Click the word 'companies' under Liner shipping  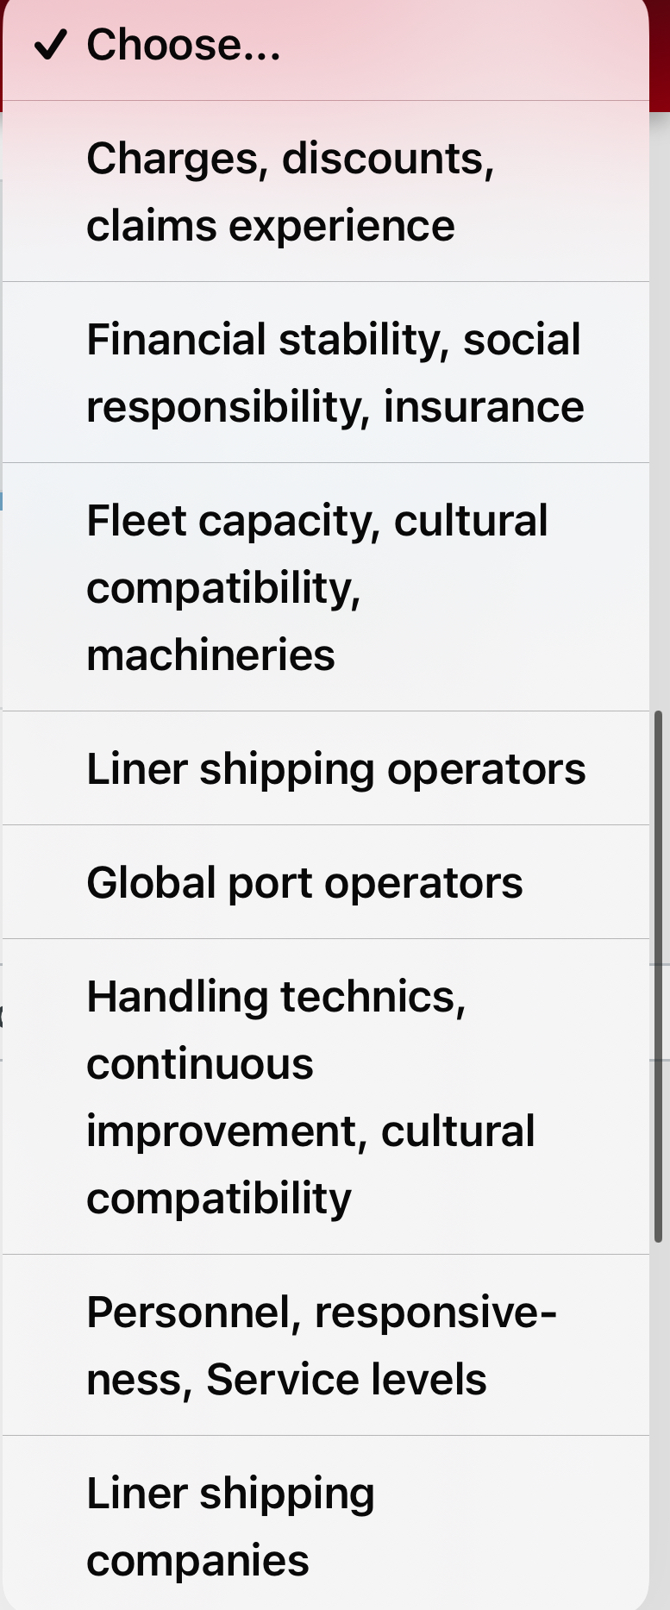(x=197, y=1562)
